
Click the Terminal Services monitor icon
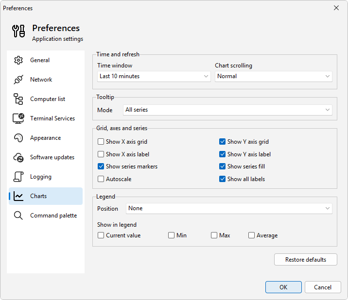pos(18,118)
